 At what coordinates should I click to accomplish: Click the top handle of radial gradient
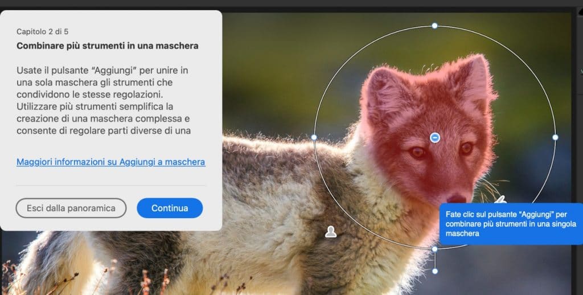pyautogui.click(x=434, y=26)
